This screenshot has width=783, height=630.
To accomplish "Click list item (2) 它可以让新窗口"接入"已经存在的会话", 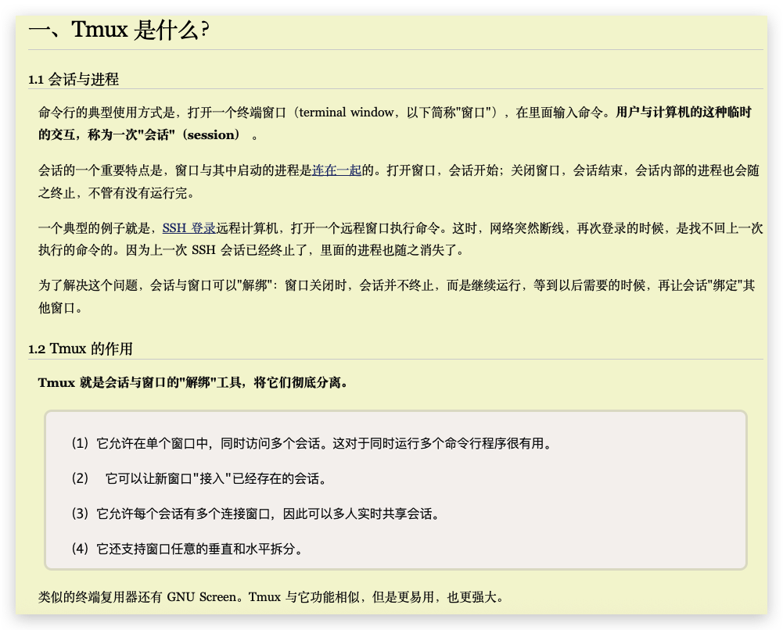I will pos(199,478).
